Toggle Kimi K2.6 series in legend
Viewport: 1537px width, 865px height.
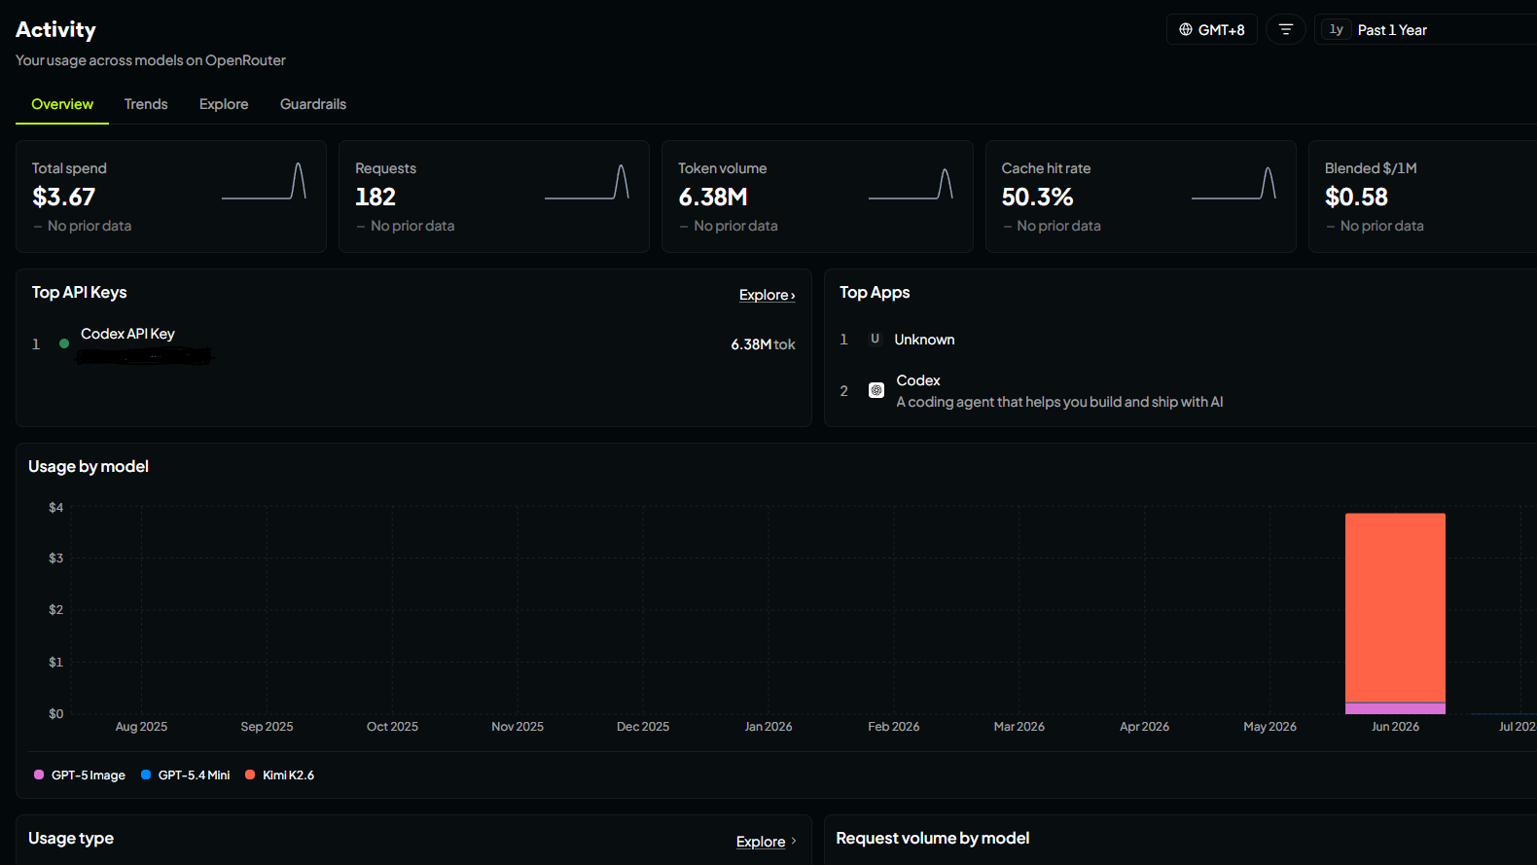280,775
